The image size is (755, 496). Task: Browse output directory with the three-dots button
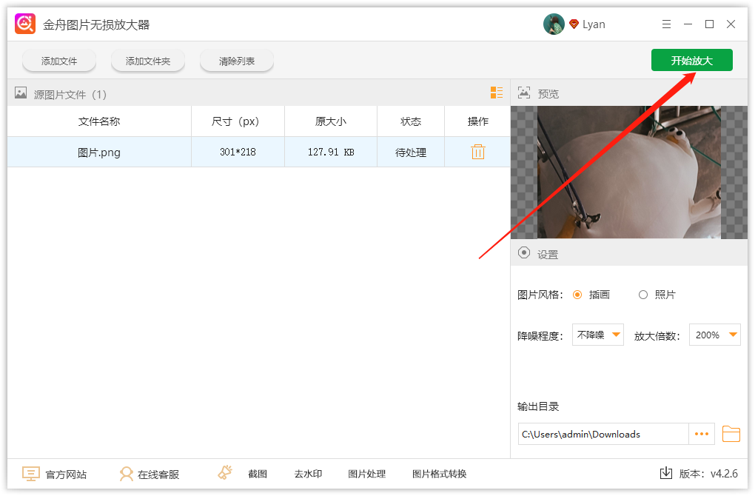(x=702, y=434)
